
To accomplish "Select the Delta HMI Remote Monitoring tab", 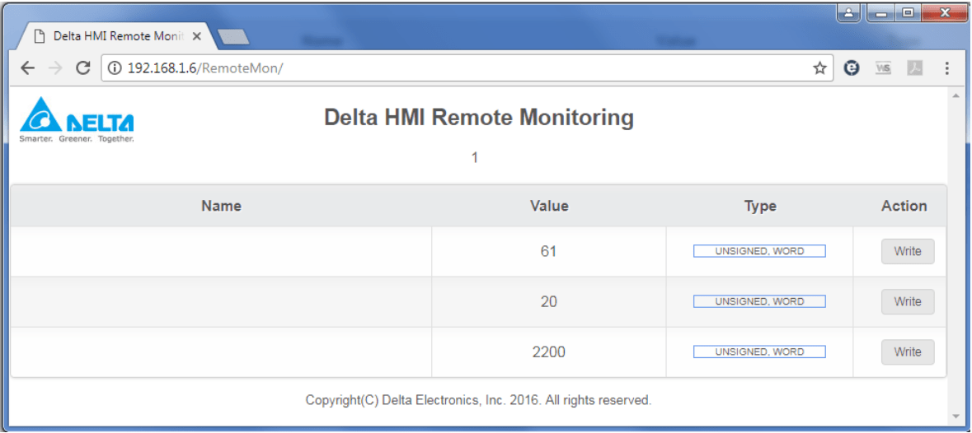I will [111, 37].
